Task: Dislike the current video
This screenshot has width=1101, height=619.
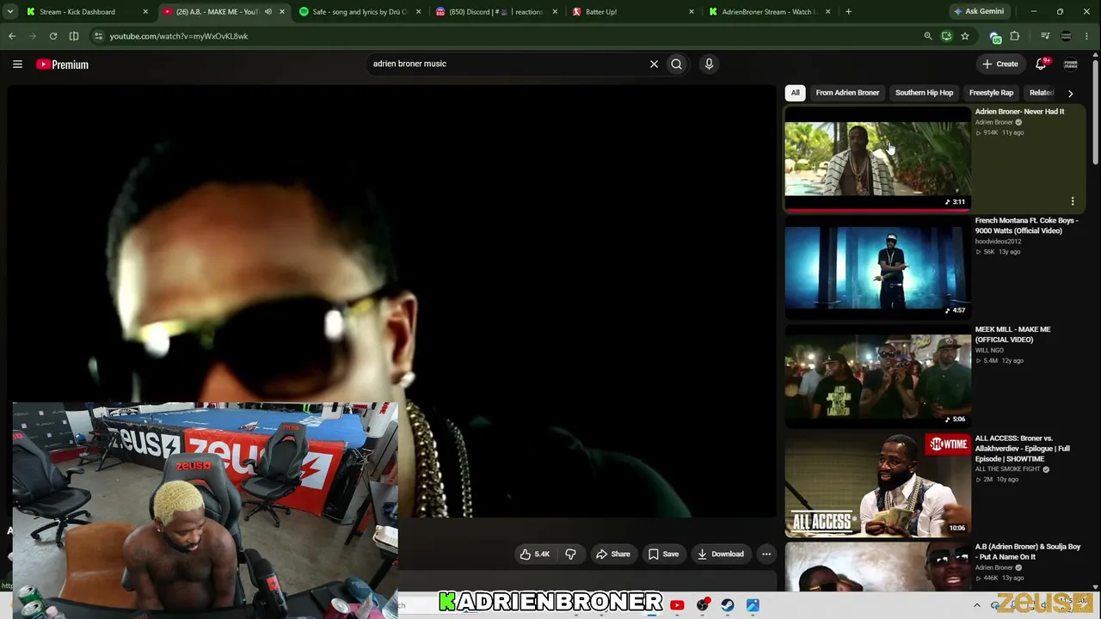Action: (570, 554)
